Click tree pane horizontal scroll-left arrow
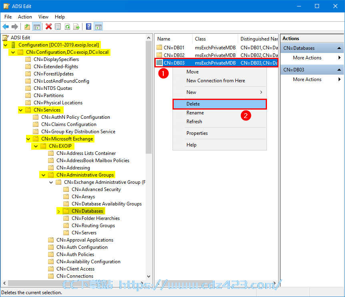Screen dimensions: 345x297 4,283
